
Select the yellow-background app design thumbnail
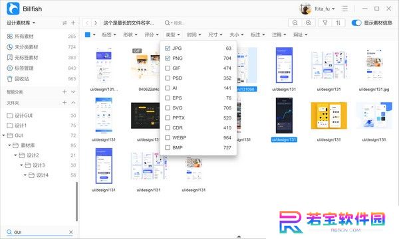(329, 116)
